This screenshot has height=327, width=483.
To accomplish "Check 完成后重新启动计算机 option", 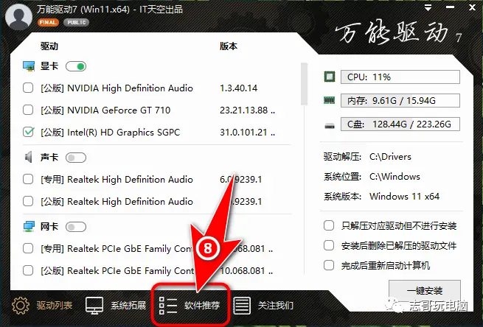I will pyautogui.click(x=329, y=265).
